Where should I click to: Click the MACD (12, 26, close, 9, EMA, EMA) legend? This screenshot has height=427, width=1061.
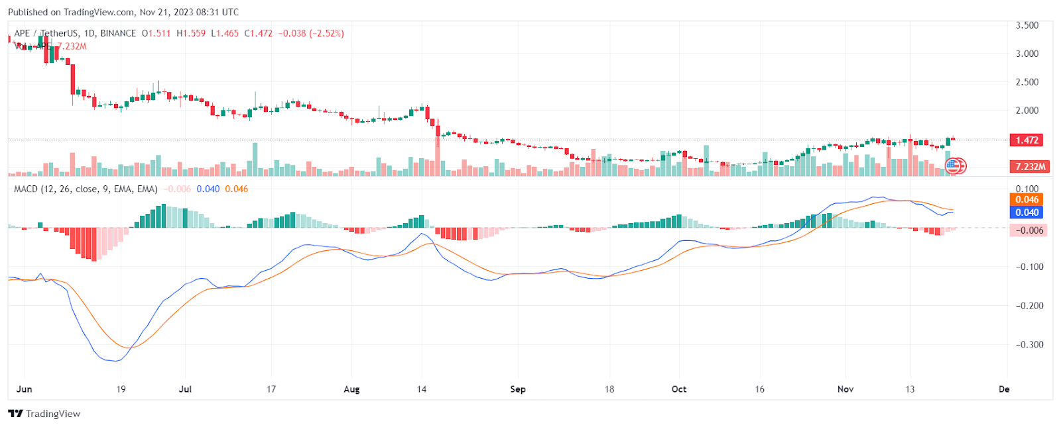(x=86, y=189)
